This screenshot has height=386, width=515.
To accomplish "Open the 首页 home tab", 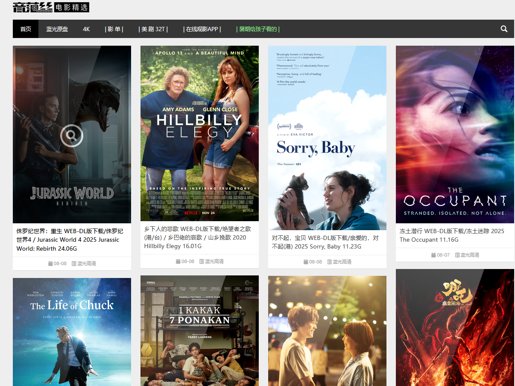I will click(26, 29).
